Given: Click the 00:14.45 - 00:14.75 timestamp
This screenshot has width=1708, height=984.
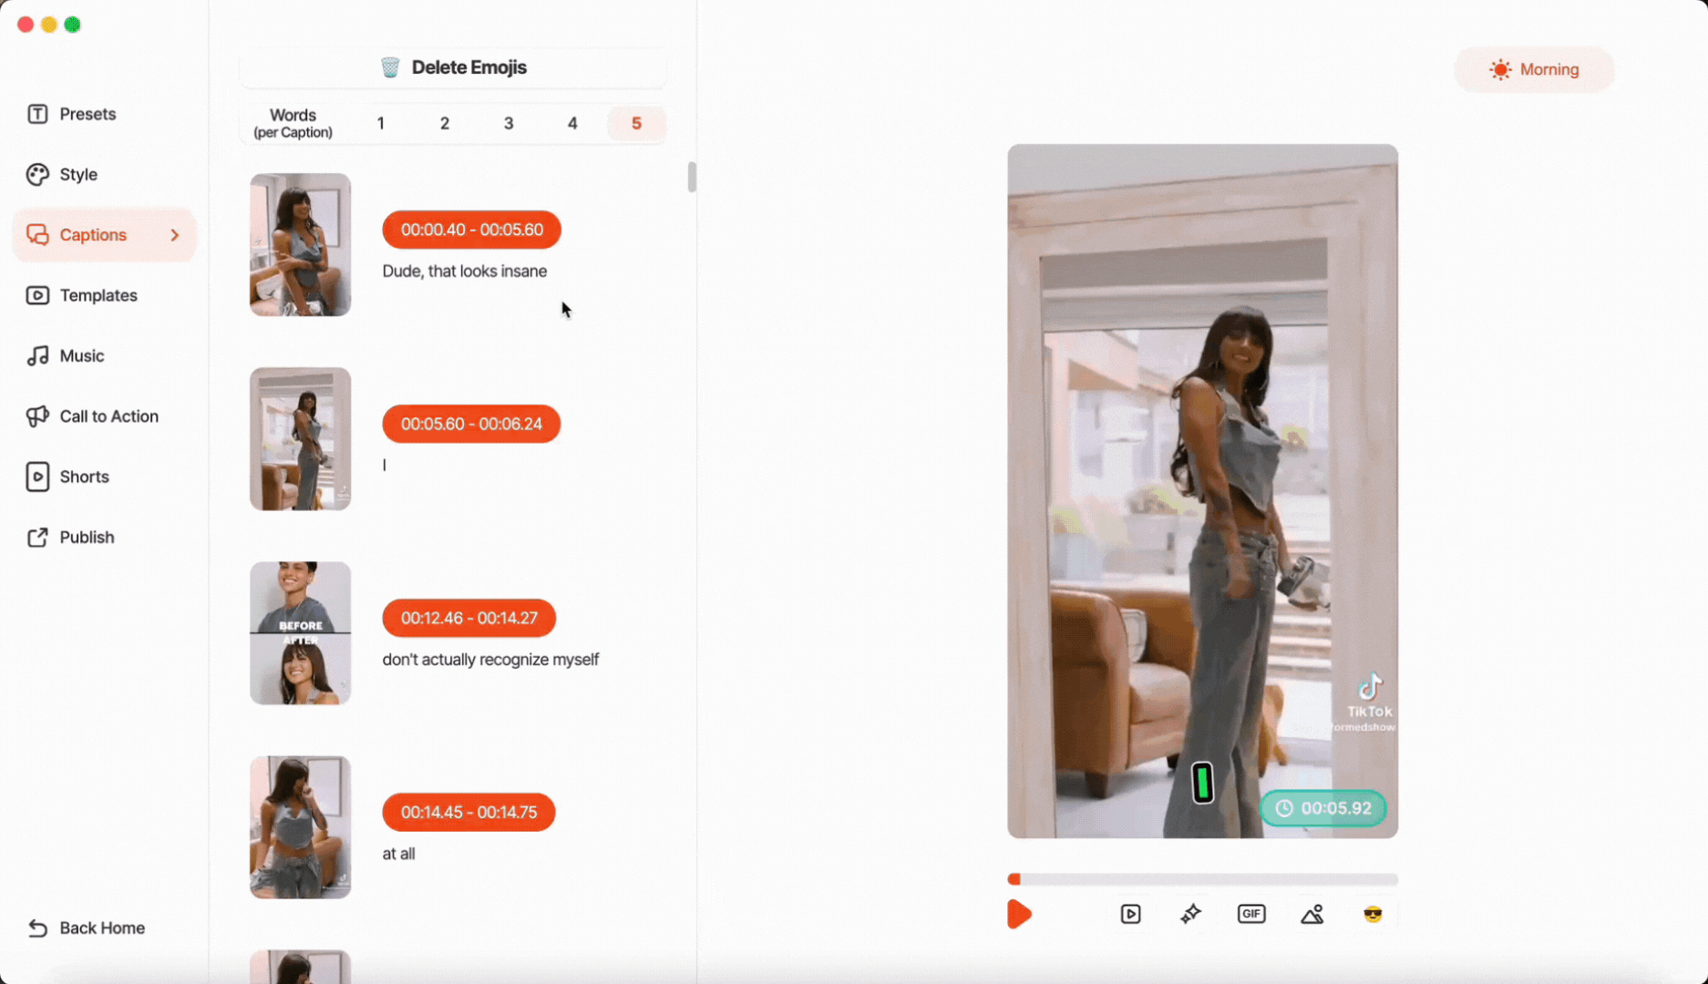Looking at the screenshot, I should [468, 812].
